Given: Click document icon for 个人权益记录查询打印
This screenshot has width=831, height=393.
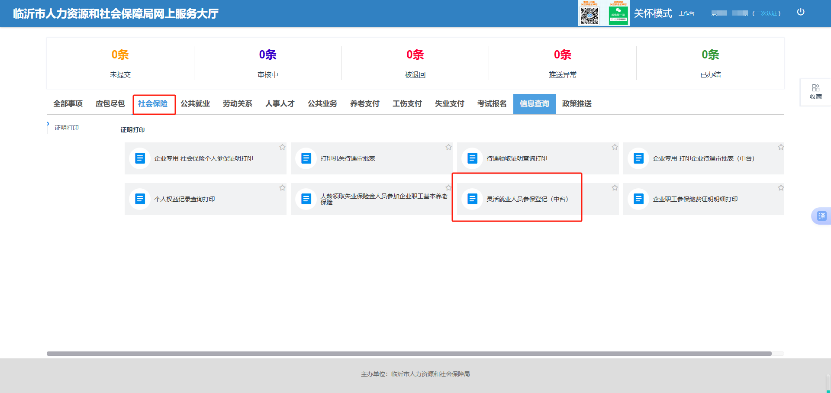Looking at the screenshot, I should (140, 199).
